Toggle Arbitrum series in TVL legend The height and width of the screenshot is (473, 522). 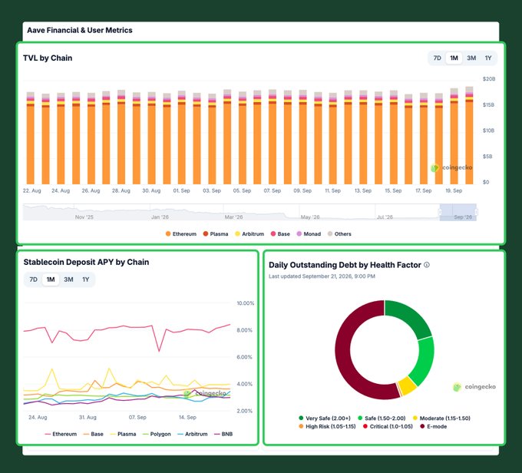pyautogui.click(x=249, y=234)
